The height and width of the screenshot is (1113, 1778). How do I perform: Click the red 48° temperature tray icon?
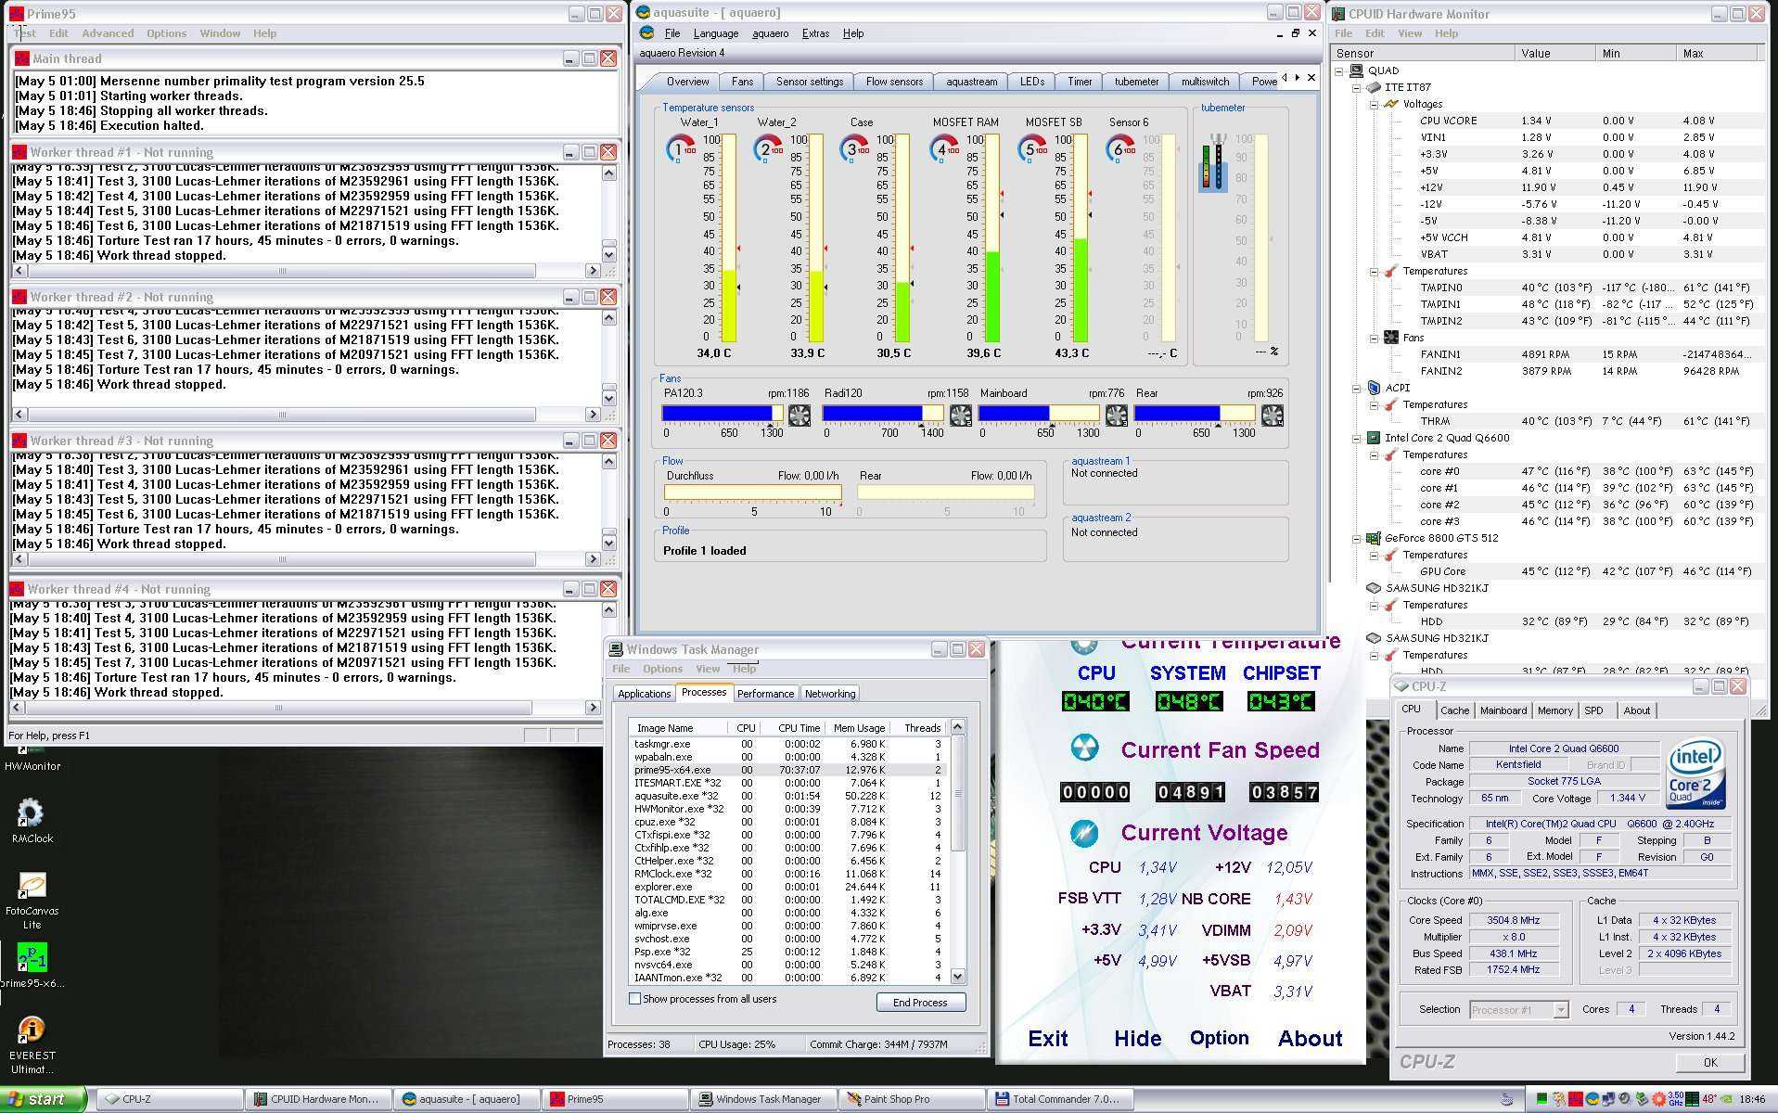1709,1099
